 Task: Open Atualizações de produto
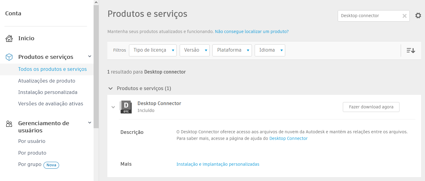click(47, 81)
